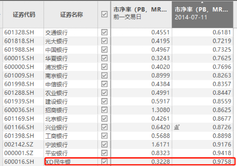The width and height of the screenshot is (237, 166).
Task: Click the name 光大银行
Action: (x=56, y=41)
